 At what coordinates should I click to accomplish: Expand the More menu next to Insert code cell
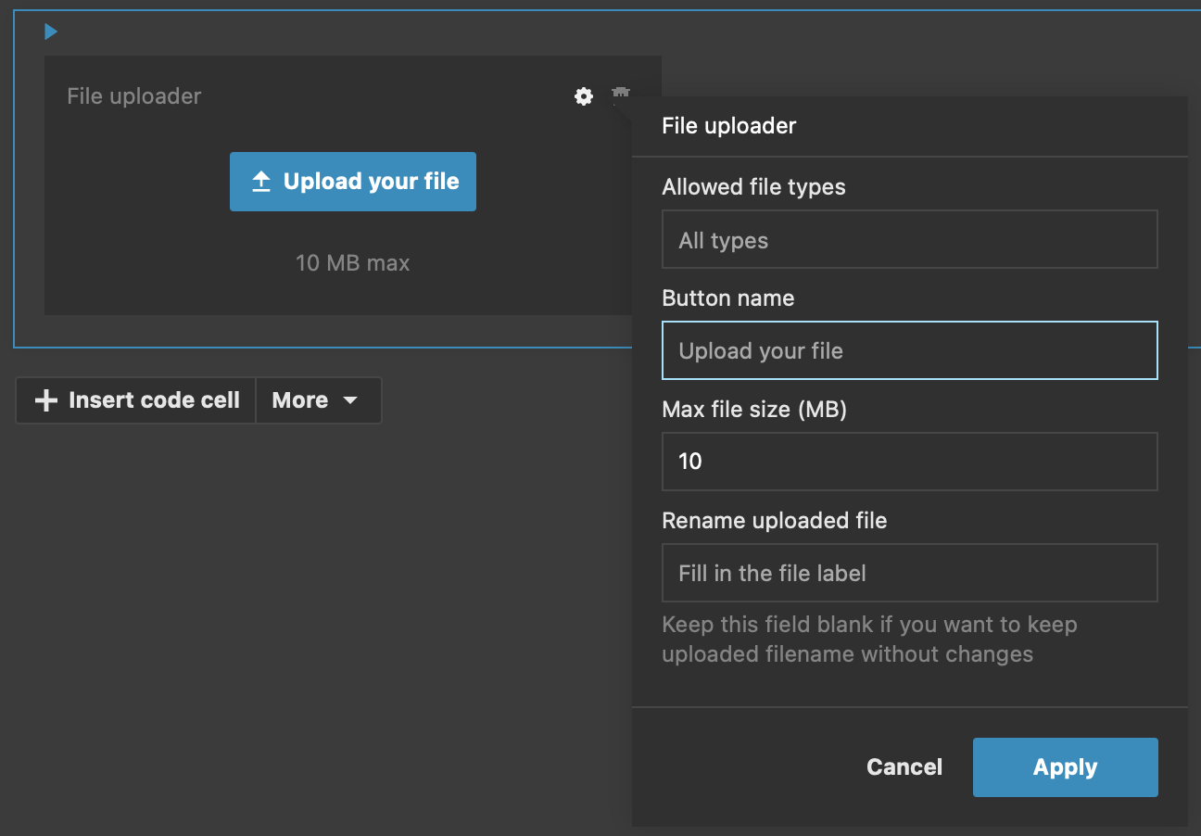[318, 399]
